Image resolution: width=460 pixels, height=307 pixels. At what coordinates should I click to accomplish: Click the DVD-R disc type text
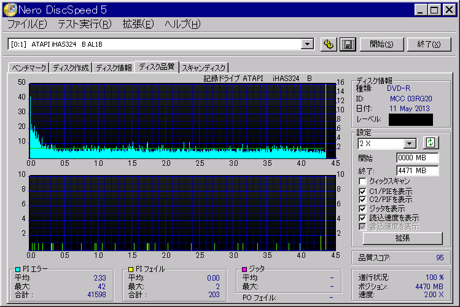tap(399, 88)
